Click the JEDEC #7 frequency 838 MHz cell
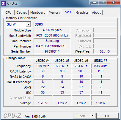The image size is (121, 120). (x=100, y=66)
